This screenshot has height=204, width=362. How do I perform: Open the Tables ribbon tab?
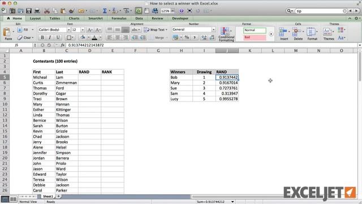click(x=55, y=18)
